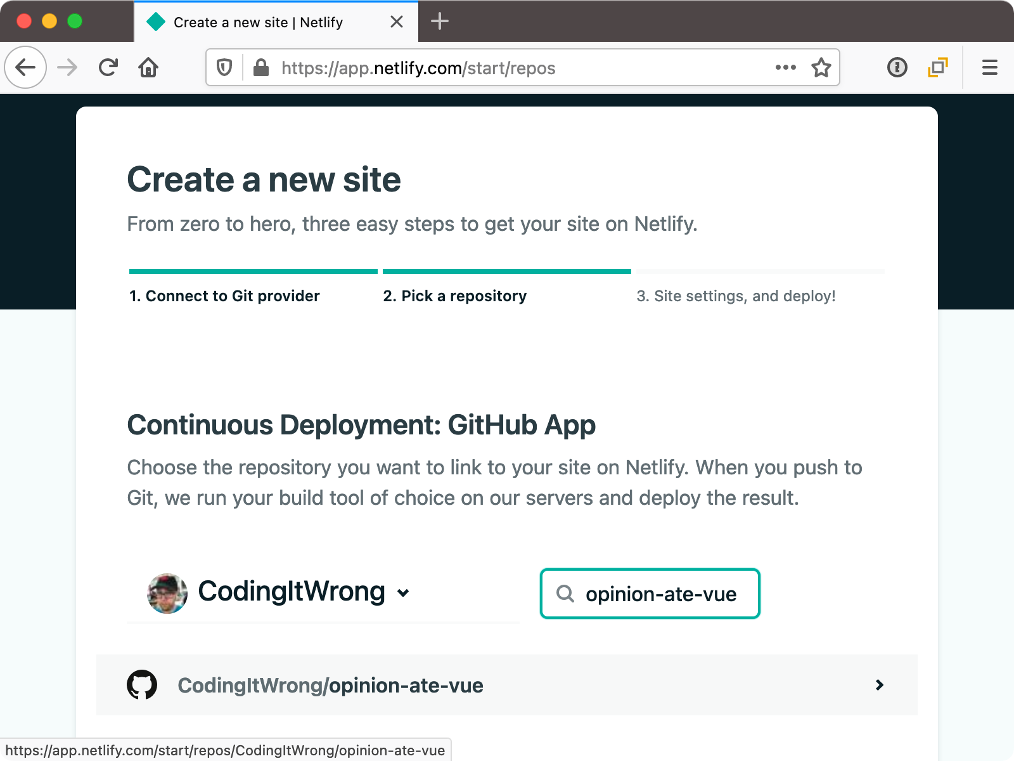Reload the Netlify page
The image size is (1014, 761).
(108, 67)
